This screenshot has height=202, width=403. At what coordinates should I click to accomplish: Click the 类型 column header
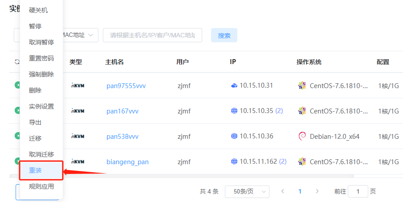click(x=76, y=62)
